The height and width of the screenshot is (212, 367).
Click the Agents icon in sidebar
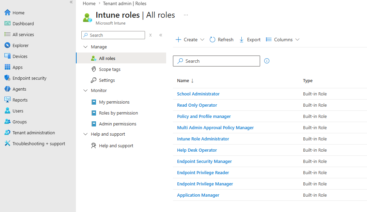[x=7, y=89]
